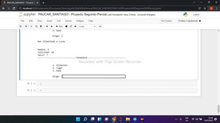Reload the page in the browser
Viewport: 220px width, 123px height.
14,8
